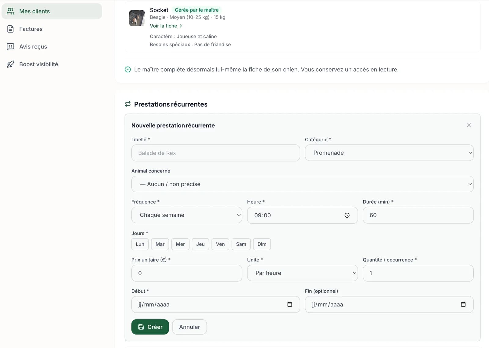Image resolution: width=489 pixels, height=348 pixels.
Task: Click the chevron next to Voir la fiche
Action: 181,26
